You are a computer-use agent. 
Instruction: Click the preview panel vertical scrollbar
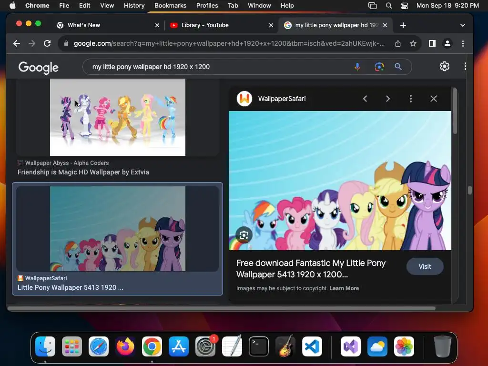[x=455, y=112]
